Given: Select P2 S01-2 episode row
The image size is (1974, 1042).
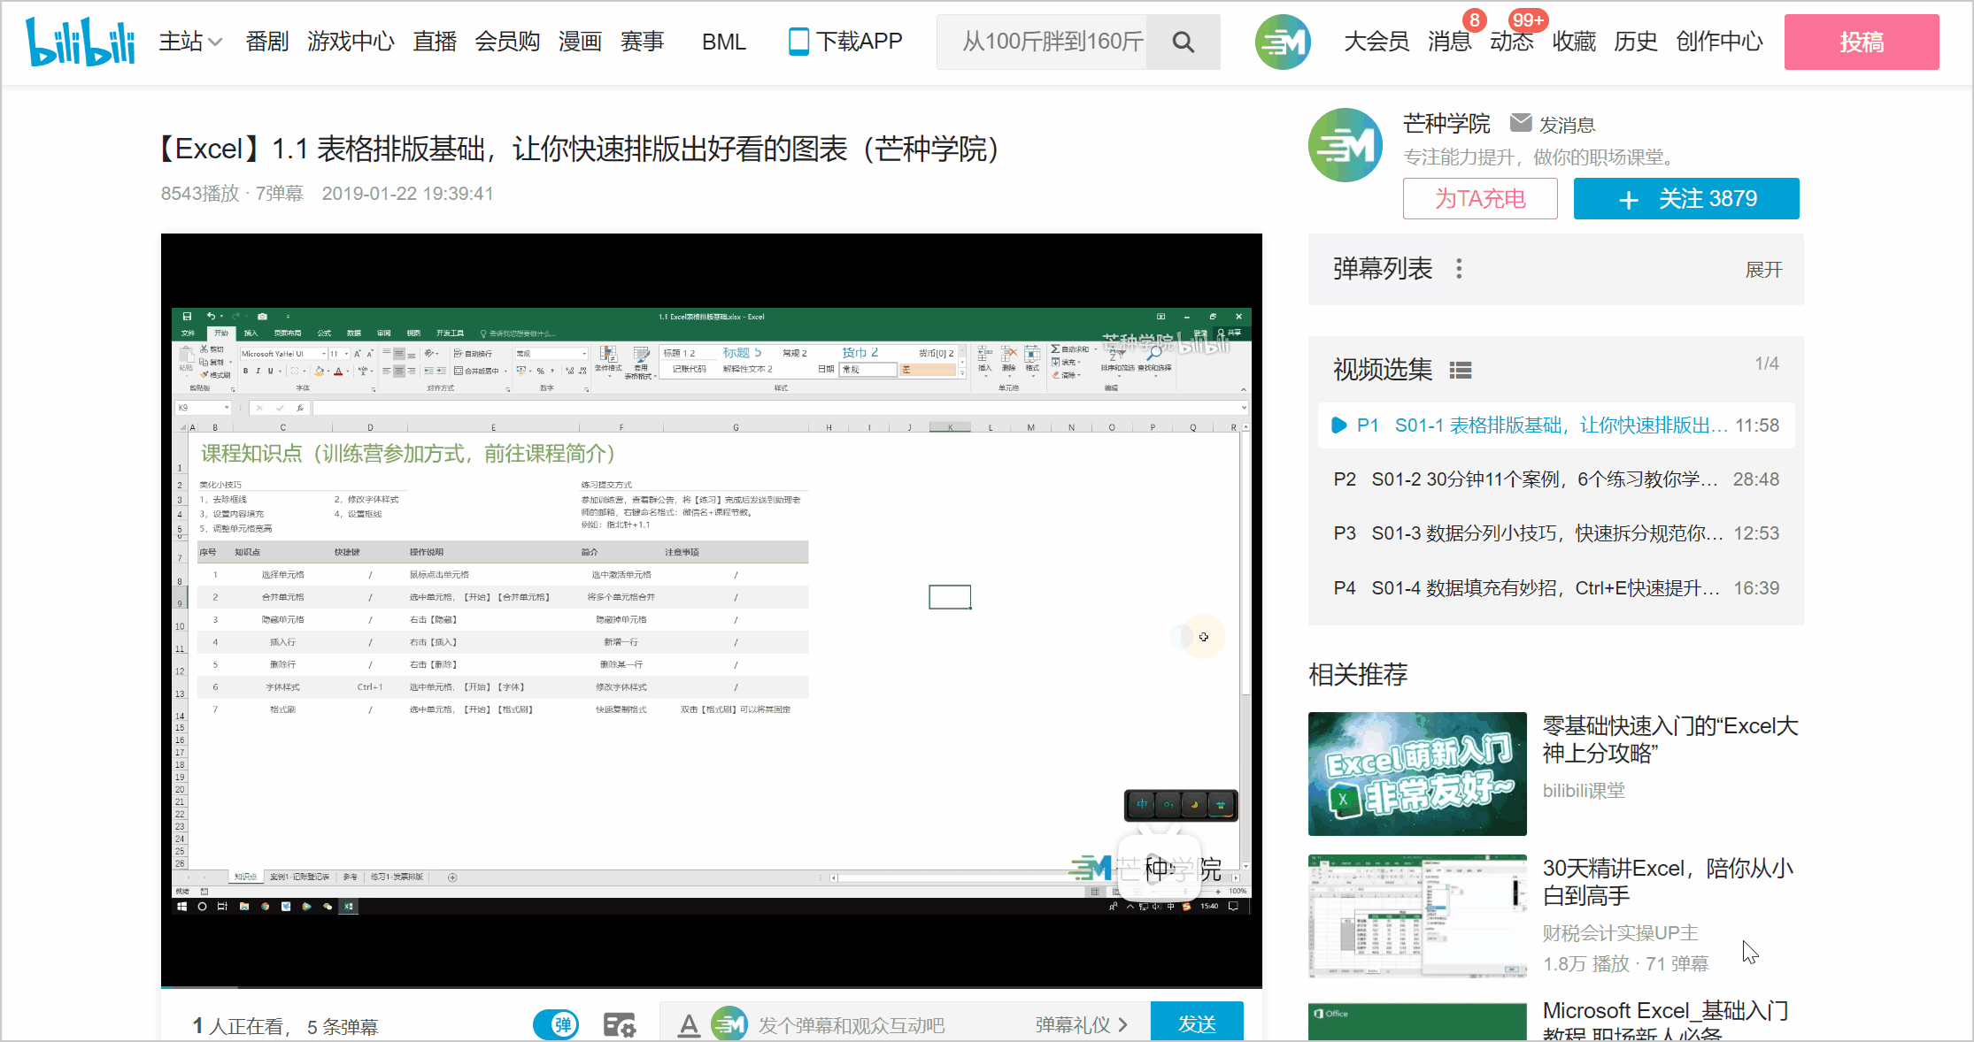Looking at the screenshot, I should [x=1556, y=479].
